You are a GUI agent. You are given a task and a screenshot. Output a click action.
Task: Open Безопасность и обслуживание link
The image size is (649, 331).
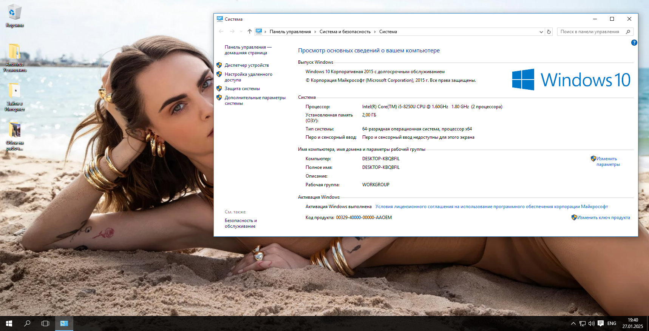click(x=241, y=223)
